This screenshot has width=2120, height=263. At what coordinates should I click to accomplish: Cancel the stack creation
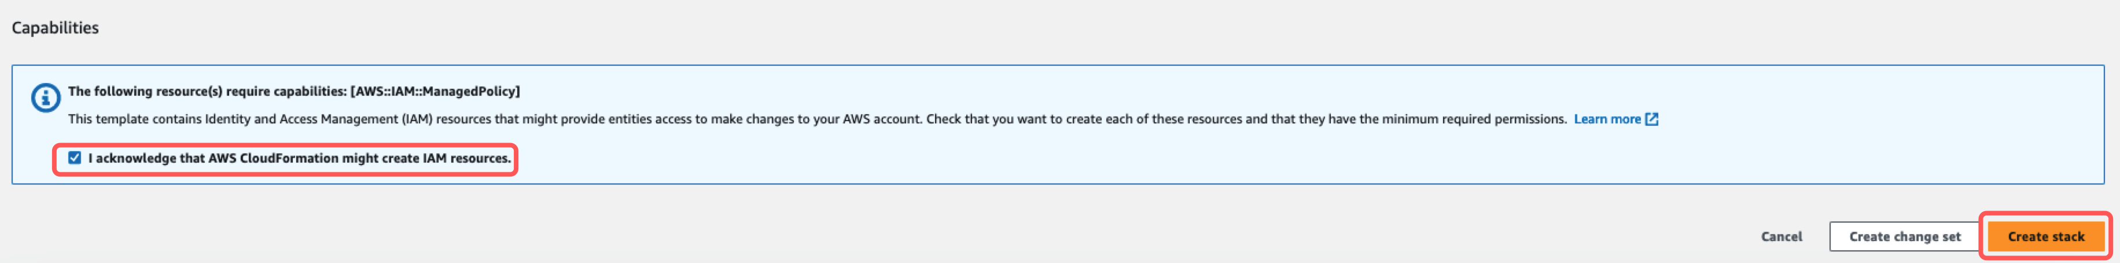coord(1781,237)
